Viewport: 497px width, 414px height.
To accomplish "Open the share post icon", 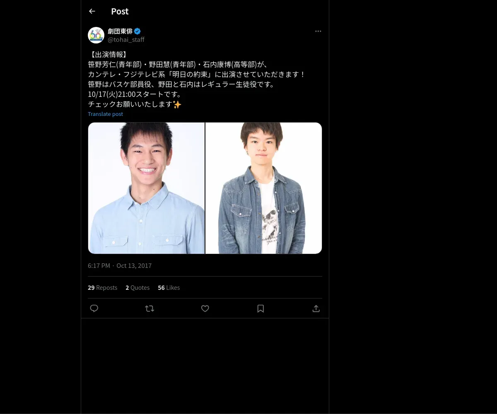I will point(316,308).
